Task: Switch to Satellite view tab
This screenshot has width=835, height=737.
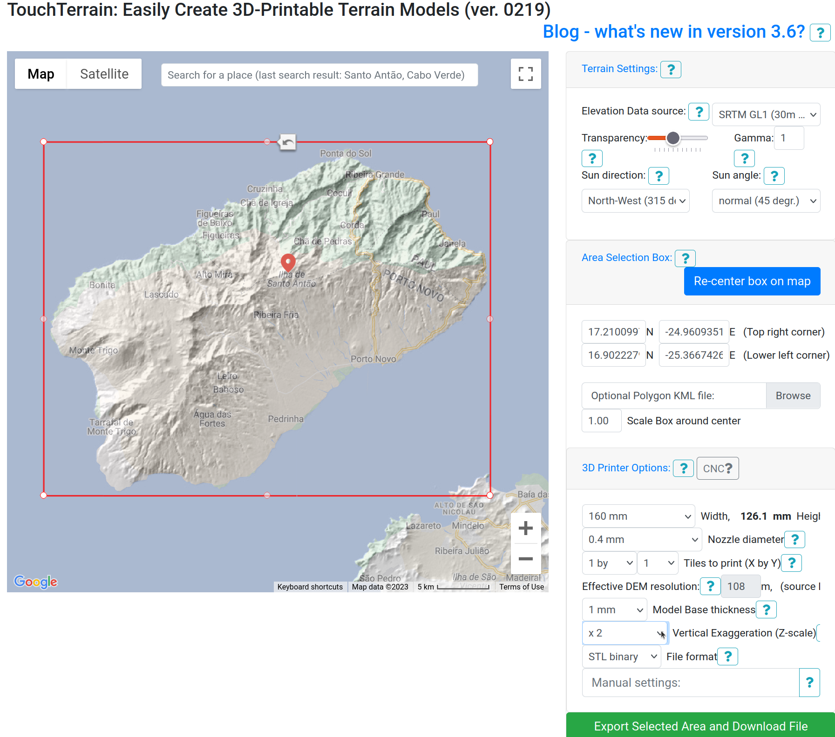Action: coord(104,74)
